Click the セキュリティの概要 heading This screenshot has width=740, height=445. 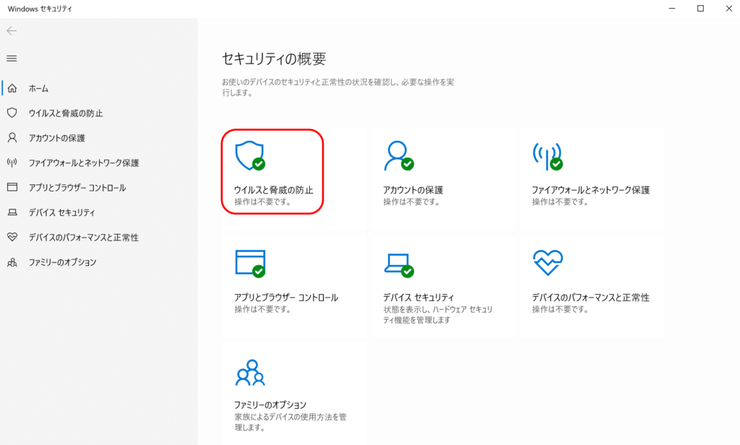click(274, 59)
